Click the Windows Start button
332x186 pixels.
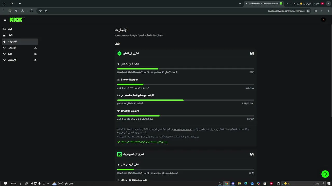[x=329, y=183]
